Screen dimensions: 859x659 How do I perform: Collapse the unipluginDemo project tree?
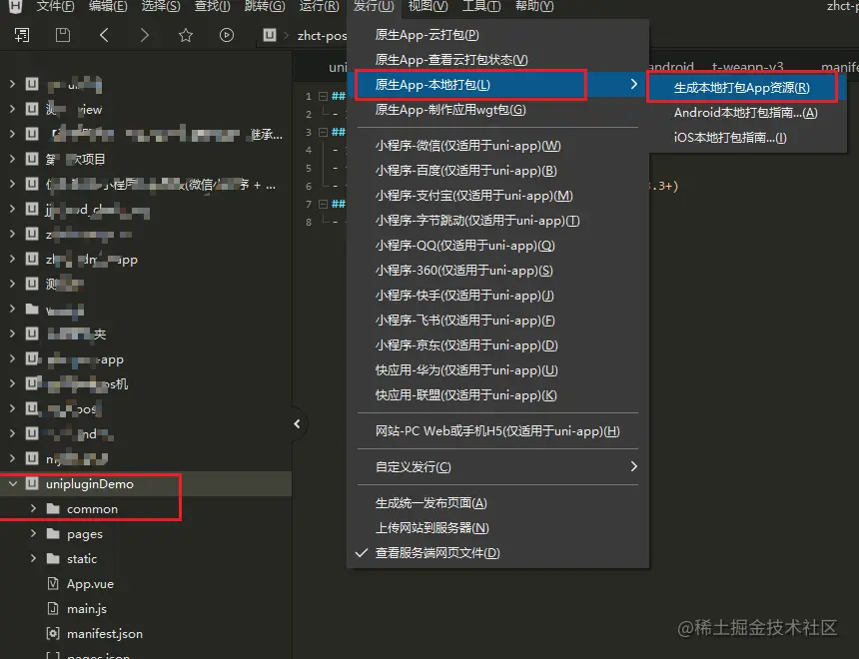[13, 483]
